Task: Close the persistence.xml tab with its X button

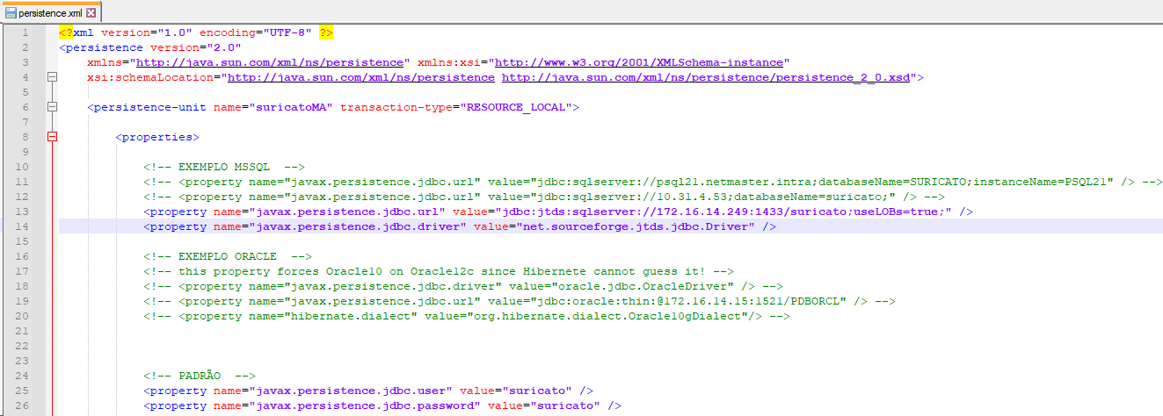Action: coord(91,12)
